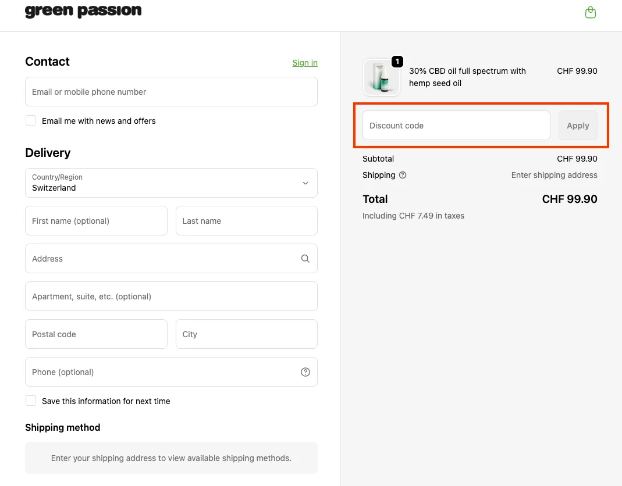Viewport: 622px width, 486px height.
Task: Open the Country/Region selector showing Switzerland
Action: 171,183
